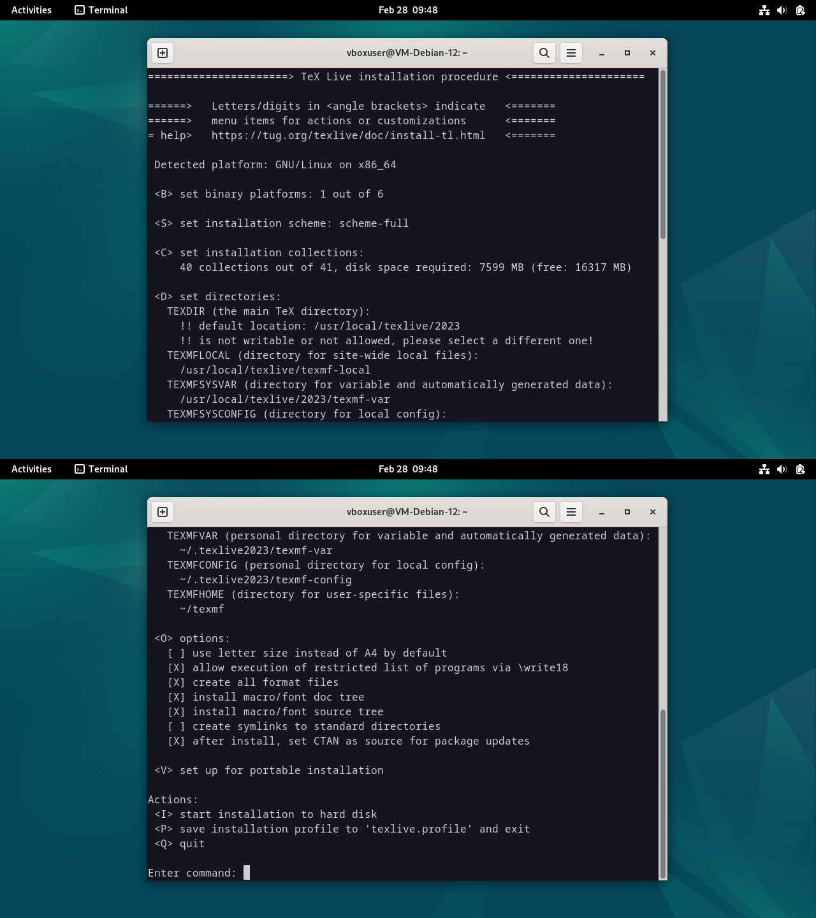Click search icon in terminal with 'Enter command:' prompt
The width and height of the screenshot is (816, 918).
coord(544,512)
